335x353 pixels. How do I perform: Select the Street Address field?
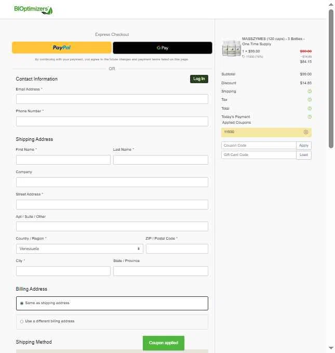(x=112, y=204)
